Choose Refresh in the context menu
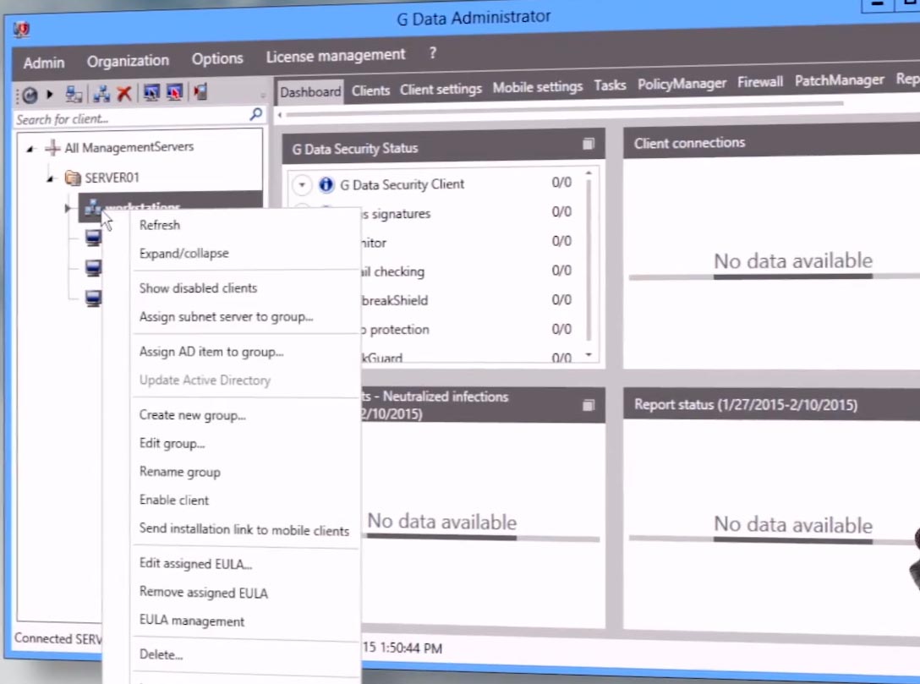 160,225
